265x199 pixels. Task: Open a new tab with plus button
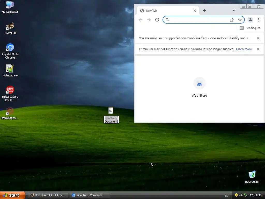(x=205, y=11)
